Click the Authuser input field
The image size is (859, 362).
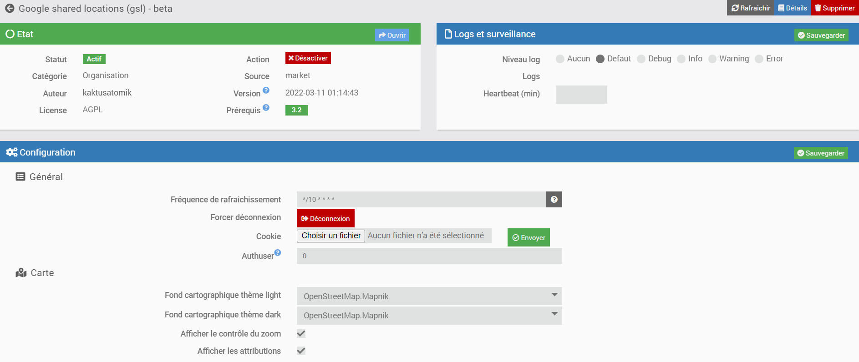(x=429, y=256)
